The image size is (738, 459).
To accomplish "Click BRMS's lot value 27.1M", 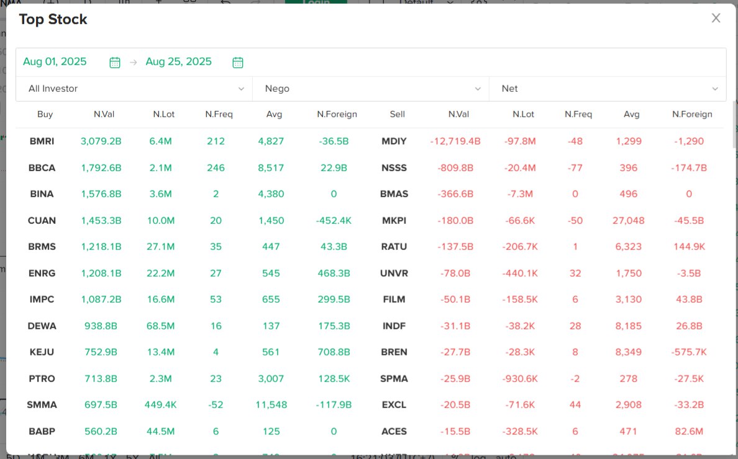I will (160, 247).
